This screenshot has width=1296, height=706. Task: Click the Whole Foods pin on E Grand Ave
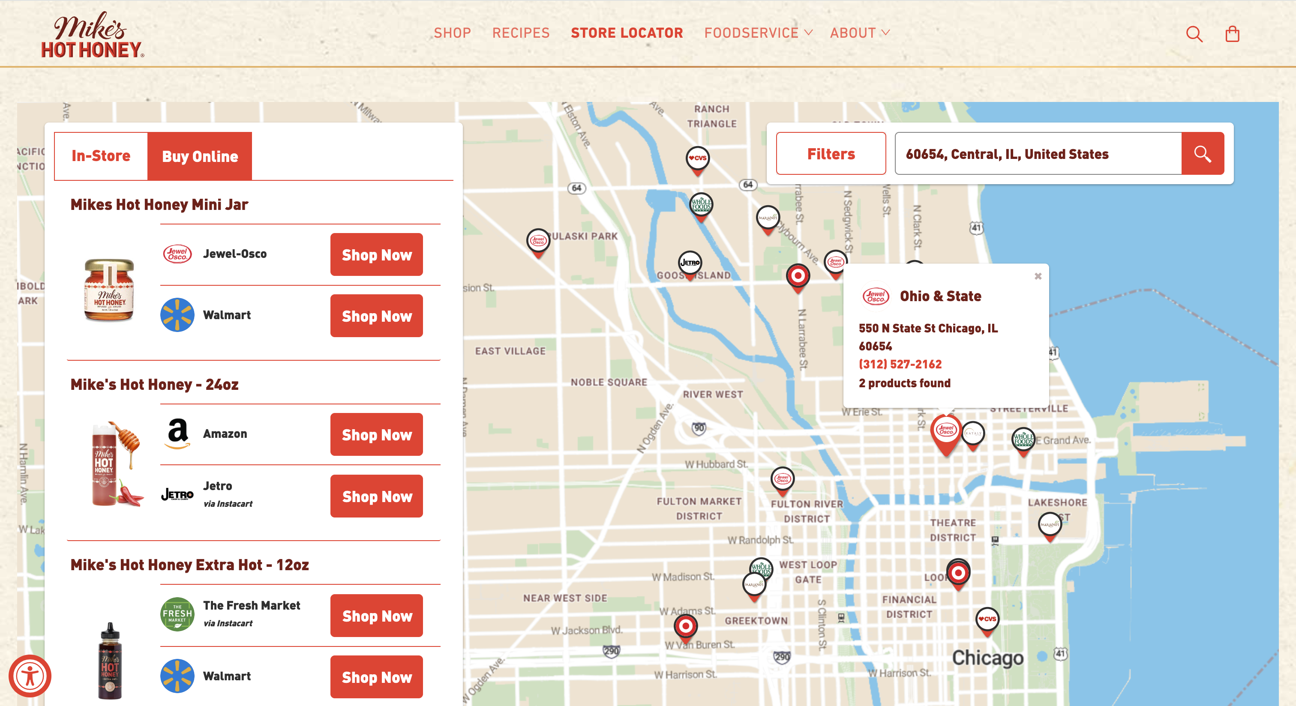click(1023, 440)
